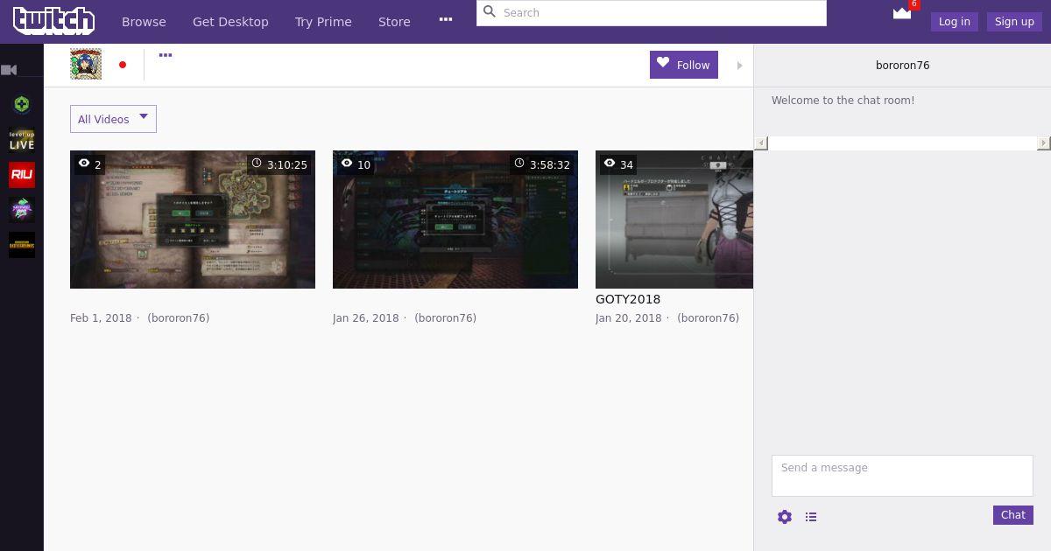
Task: Click the red live indicator dot
Action: click(123, 65)
